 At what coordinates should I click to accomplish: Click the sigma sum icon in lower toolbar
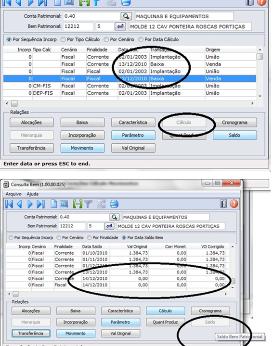[101, 204]
